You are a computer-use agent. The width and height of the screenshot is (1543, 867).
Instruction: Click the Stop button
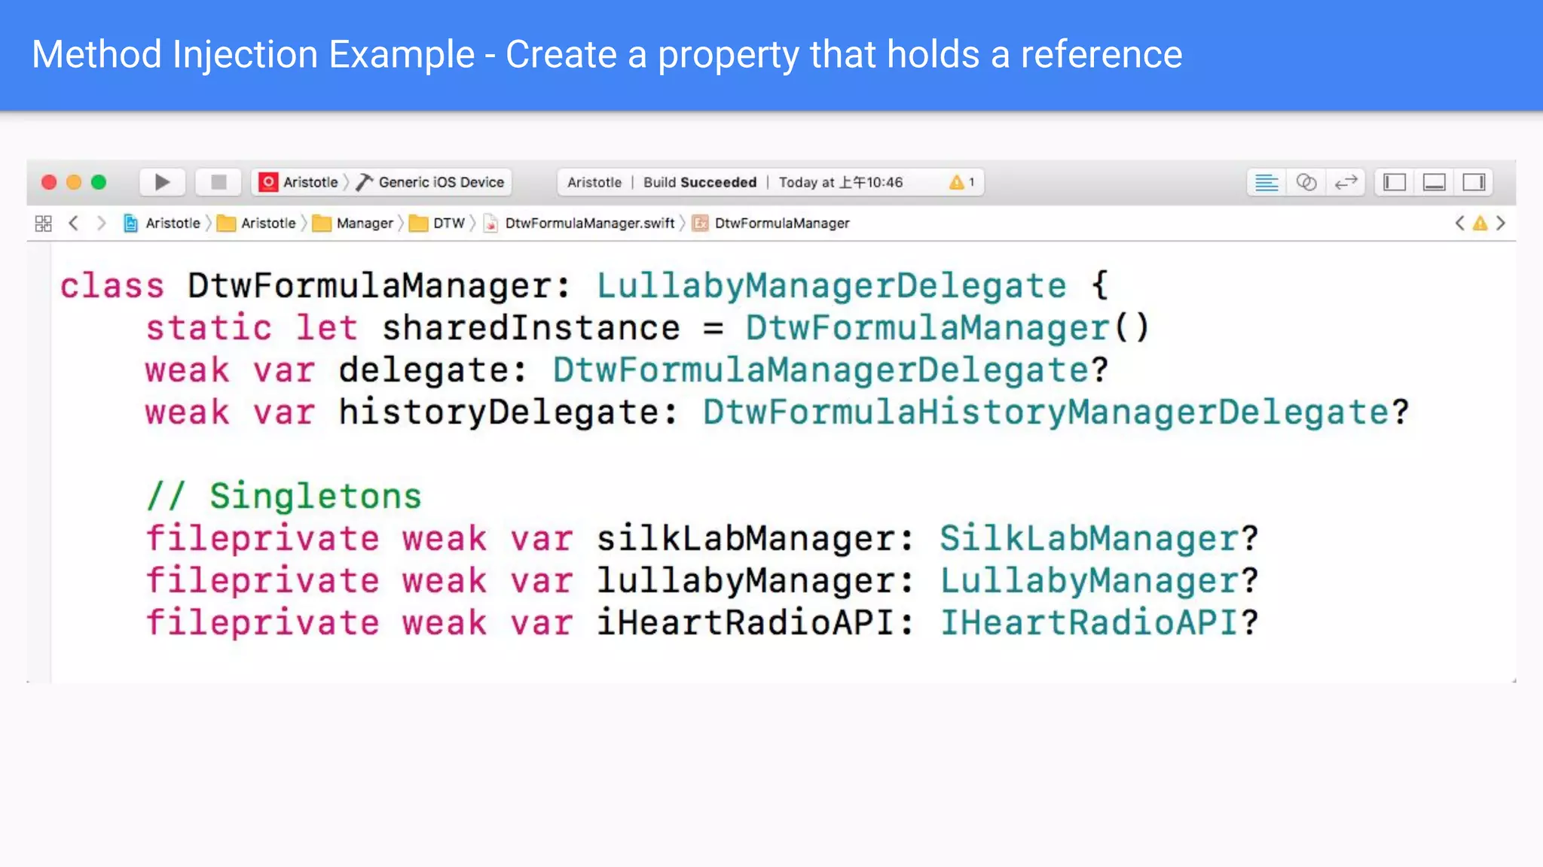tap(218, 182)
